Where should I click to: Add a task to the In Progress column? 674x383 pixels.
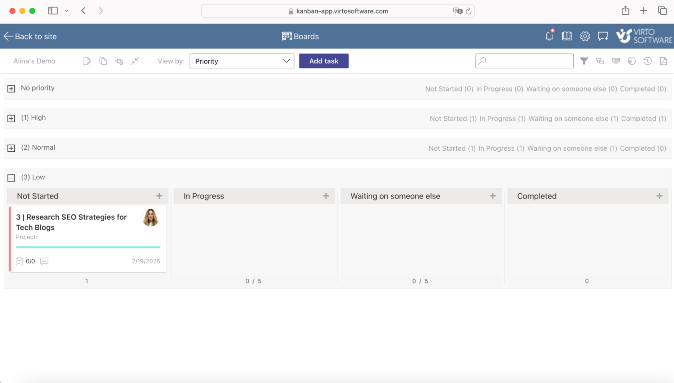[x=326, y=196]
